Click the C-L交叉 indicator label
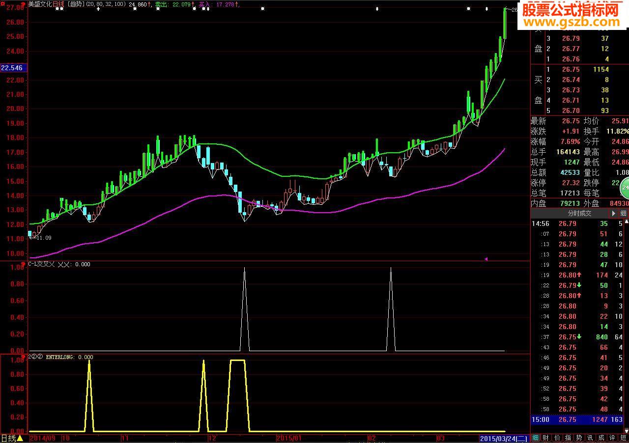This screenshot has height=443, width=629. coord(41,264)
